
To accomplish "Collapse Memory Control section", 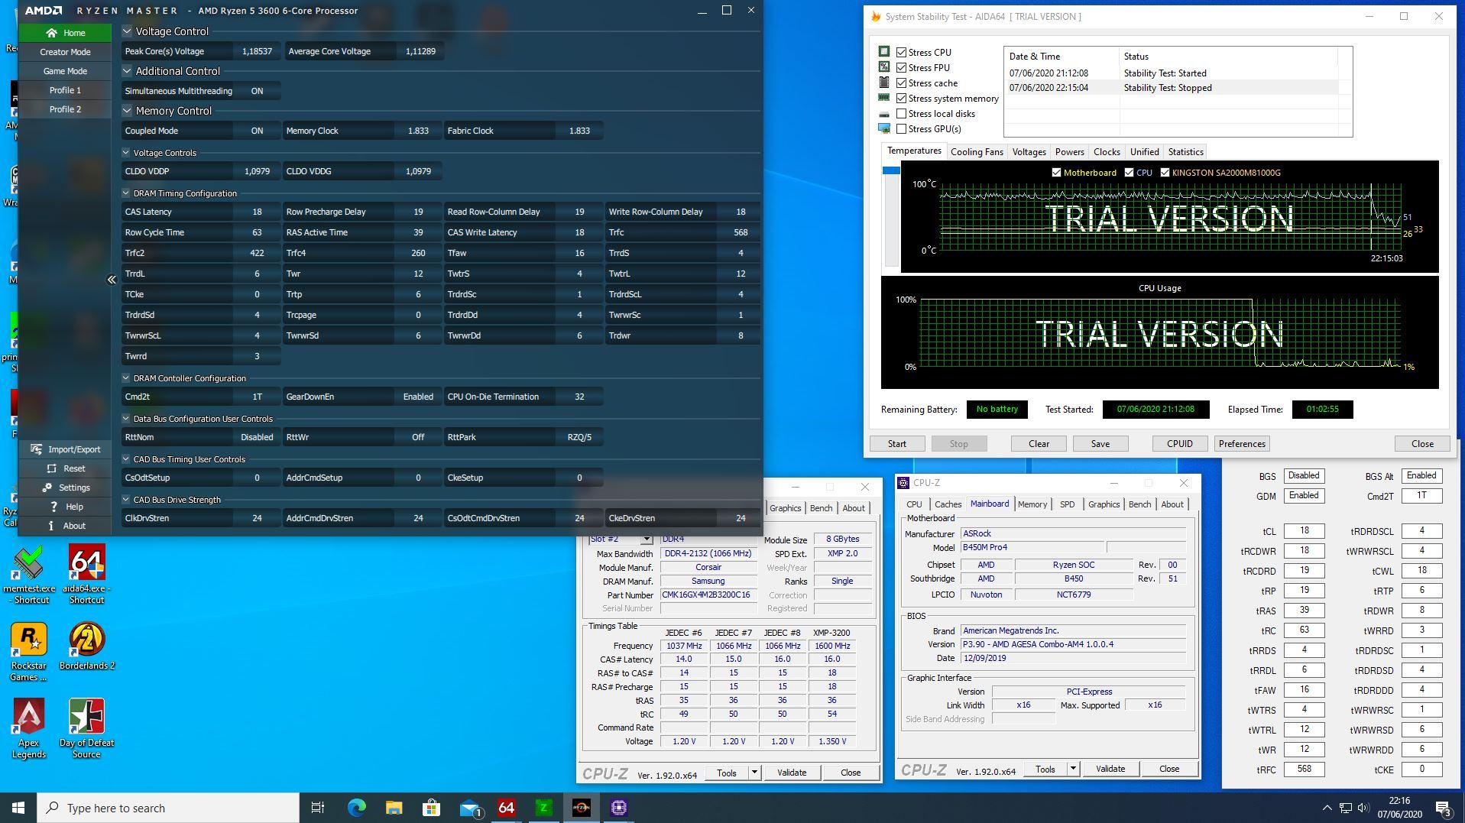I will click(x=127, y=111).
